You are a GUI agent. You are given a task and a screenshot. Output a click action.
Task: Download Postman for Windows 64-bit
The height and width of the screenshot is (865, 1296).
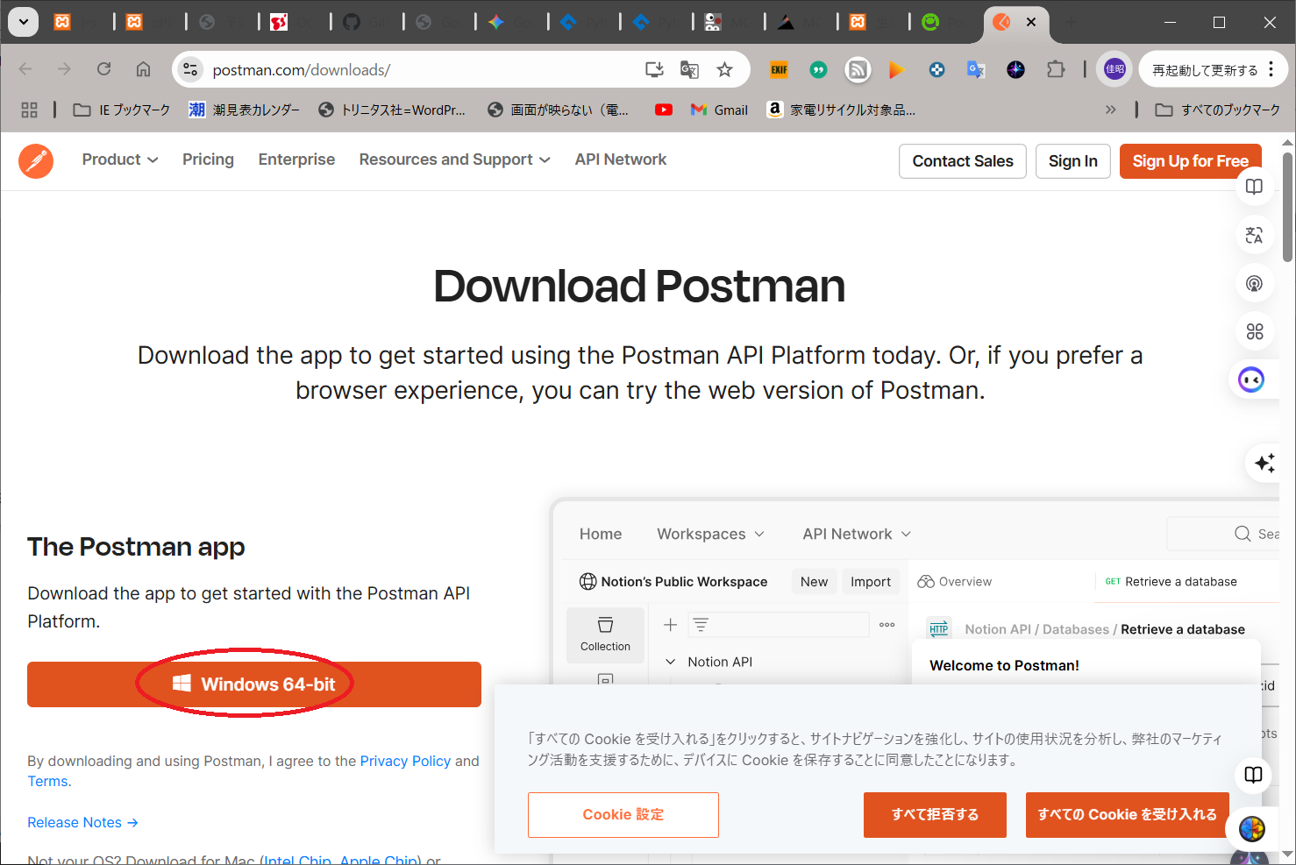pyautogui.click(x=254, y=684)
